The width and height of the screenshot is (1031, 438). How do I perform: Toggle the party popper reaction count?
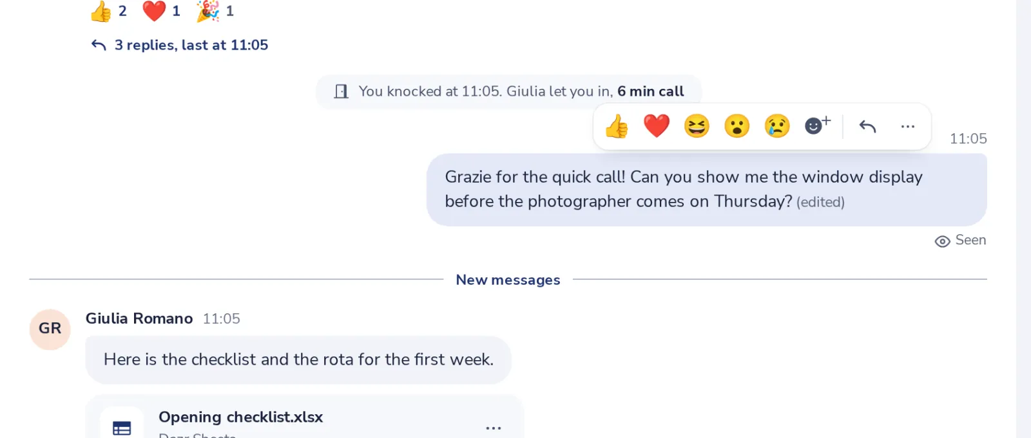215,11
